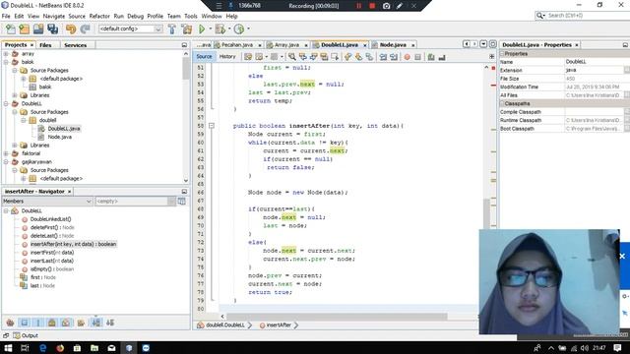Click the New File toolbar icon
Image resolution: width=630 pixels, height=354 pixels.
pos(11,29)
